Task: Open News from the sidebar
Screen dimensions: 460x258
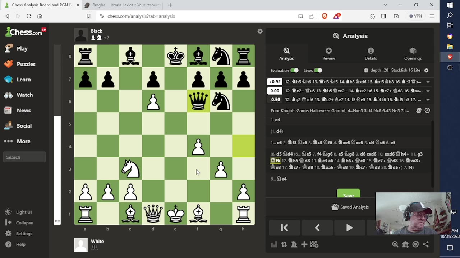Action: tap(18, 110)
